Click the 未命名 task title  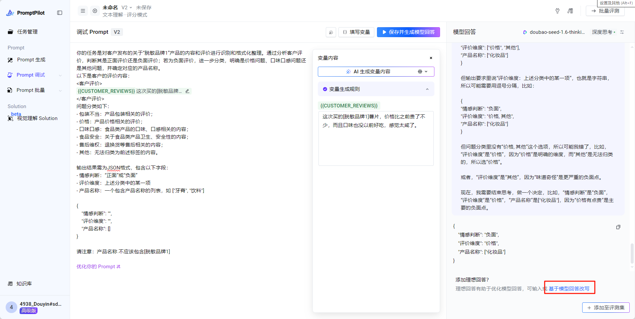(x=110, y=7)
